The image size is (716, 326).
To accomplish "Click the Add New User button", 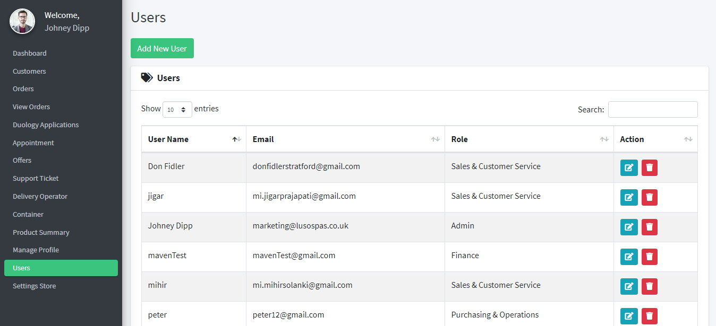I will [162, 48].
